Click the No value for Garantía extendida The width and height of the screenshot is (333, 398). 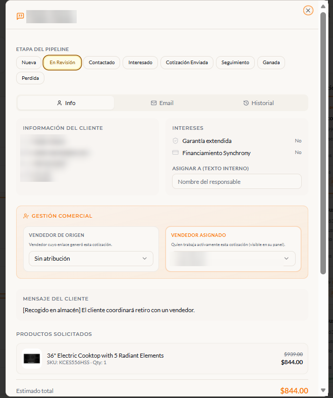point(298,140)
